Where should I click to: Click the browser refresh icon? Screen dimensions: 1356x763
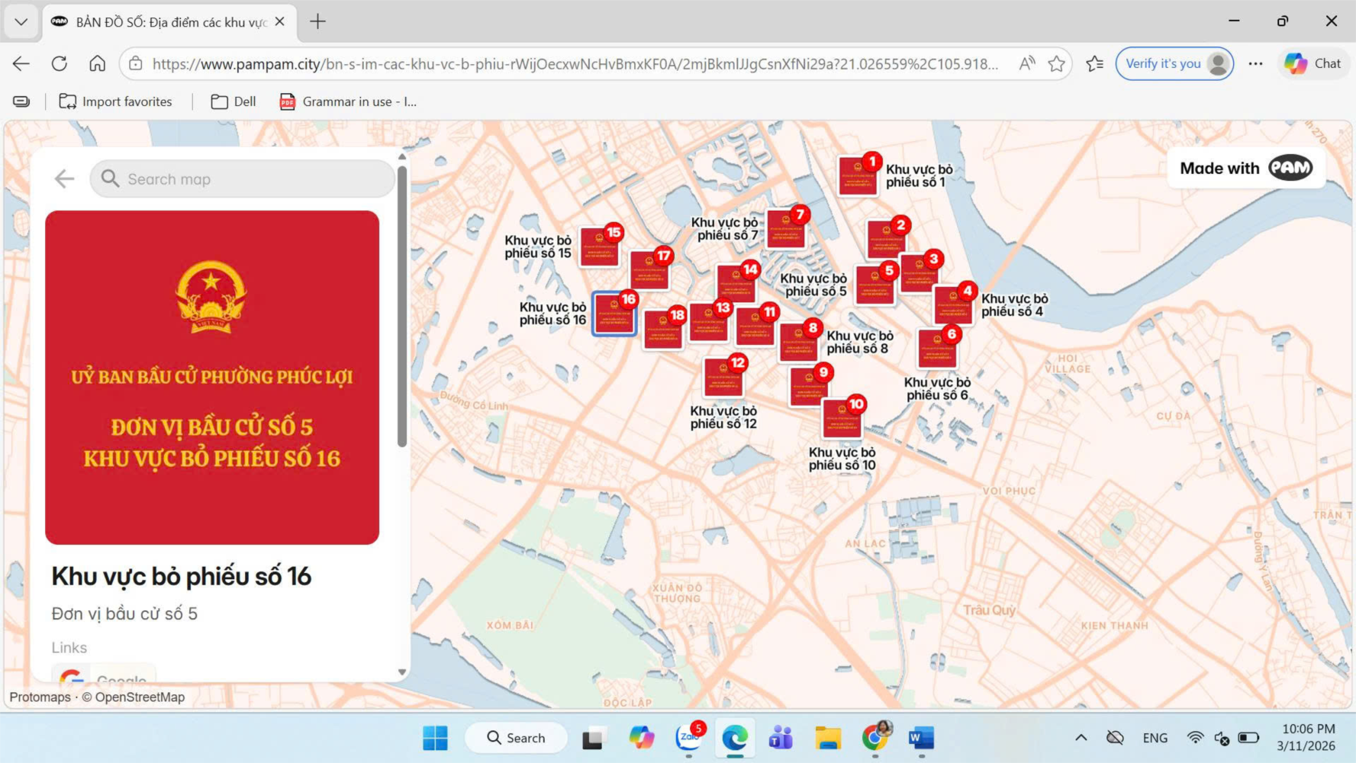click(x=60, y=64)
